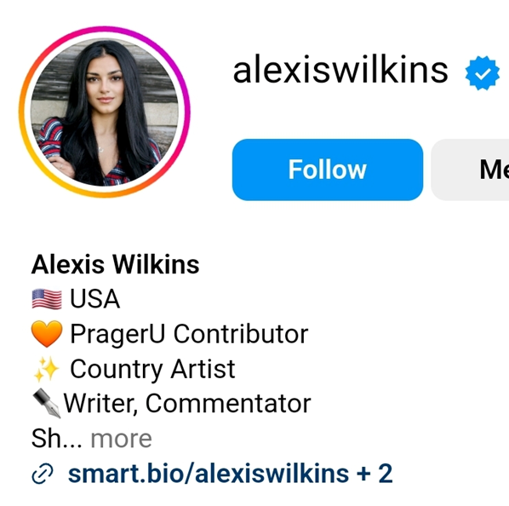Click the USA text in bio
This screenshot has width=509, height=506.
tap(94, 299)
